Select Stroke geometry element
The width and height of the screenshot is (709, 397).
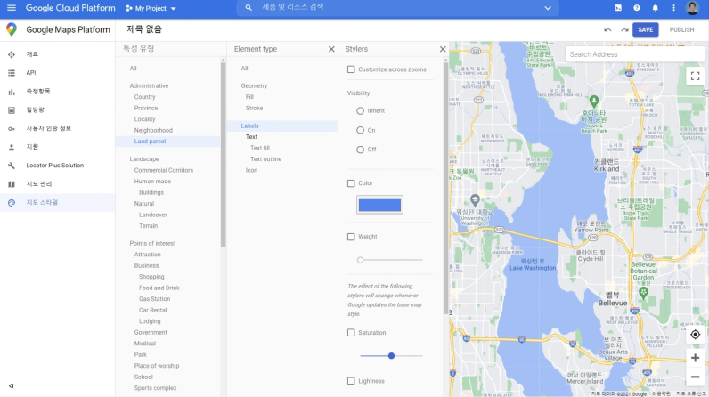[254, 109]
